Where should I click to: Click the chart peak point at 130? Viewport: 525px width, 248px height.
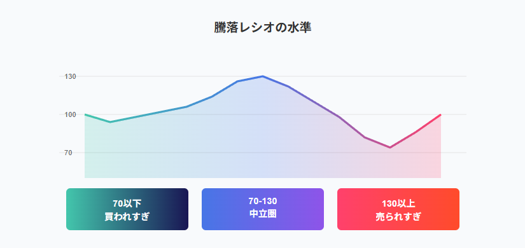pos(263,76)
